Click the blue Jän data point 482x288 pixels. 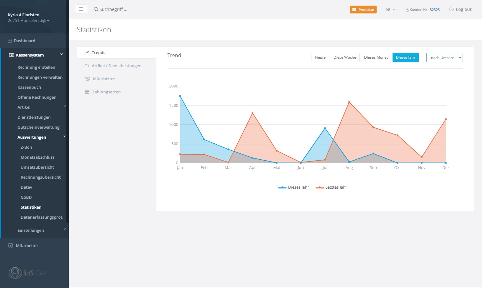(x=180, y=96)
